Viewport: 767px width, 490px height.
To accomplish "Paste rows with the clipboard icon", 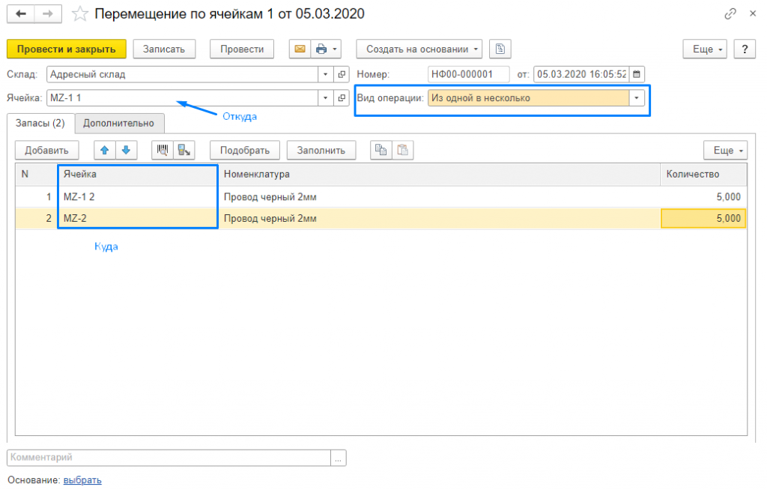I will coord(402,151).
